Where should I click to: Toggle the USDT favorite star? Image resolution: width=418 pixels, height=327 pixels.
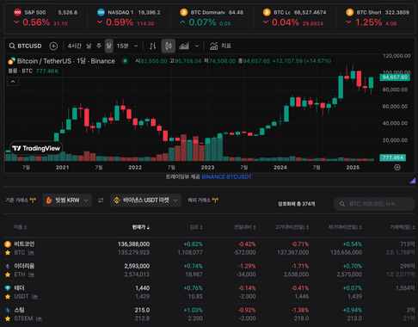click(x=8, y=297)
